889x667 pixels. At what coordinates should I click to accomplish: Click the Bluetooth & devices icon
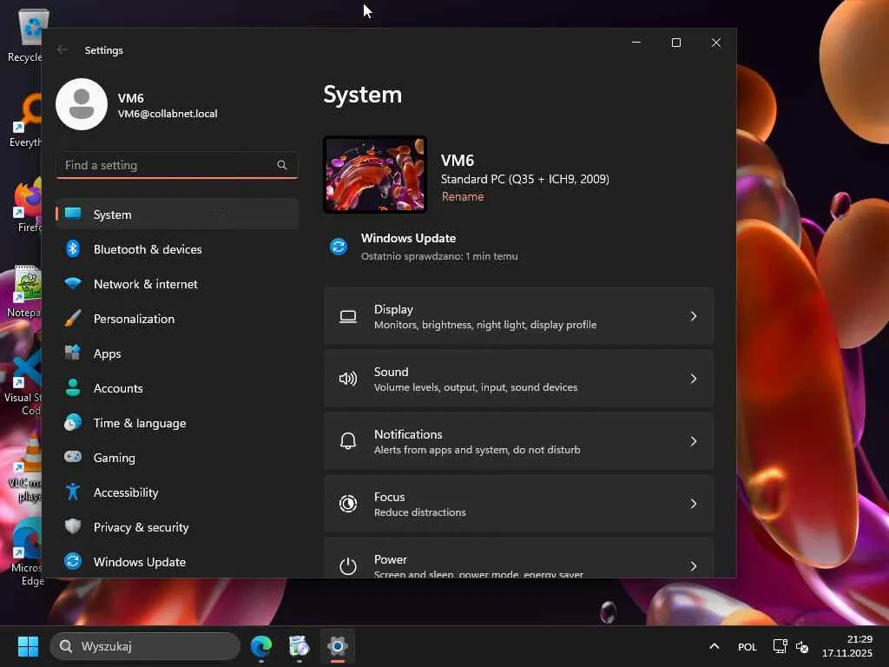(x=73, y=248)
